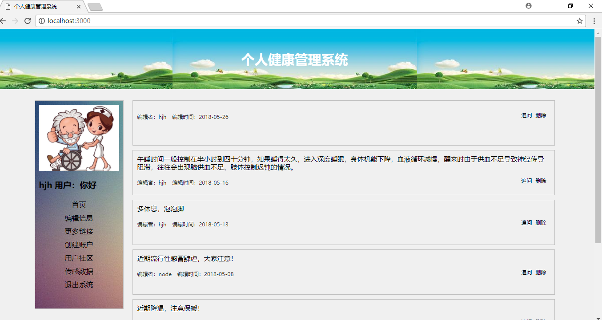The width and height of the screenshot is (602, 320).
Task: Show 传感数据 from the sidebar menu
Action: (x=79, y=271)
